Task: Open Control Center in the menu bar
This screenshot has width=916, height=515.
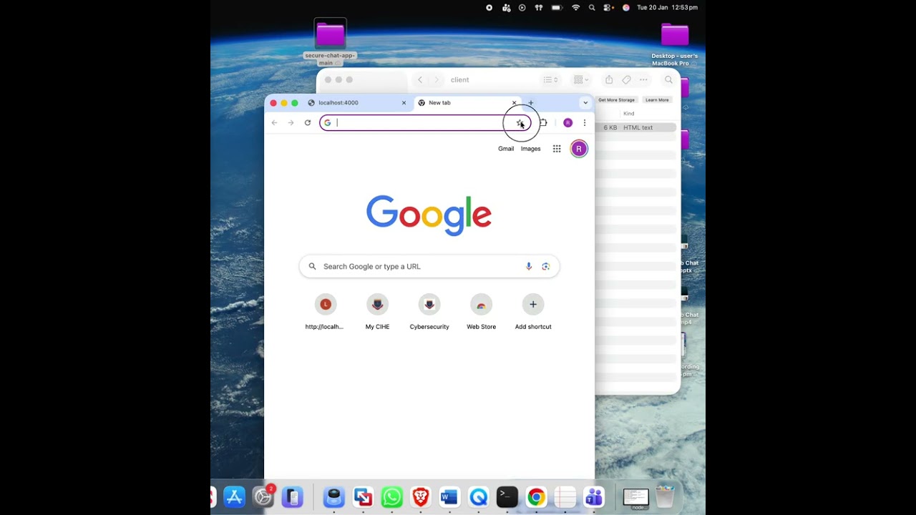Action: pos(608,7)
